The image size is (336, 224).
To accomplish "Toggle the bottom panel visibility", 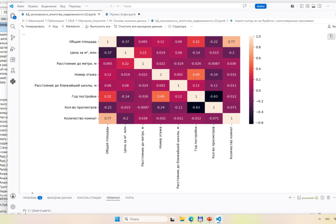I will point(314,6).
